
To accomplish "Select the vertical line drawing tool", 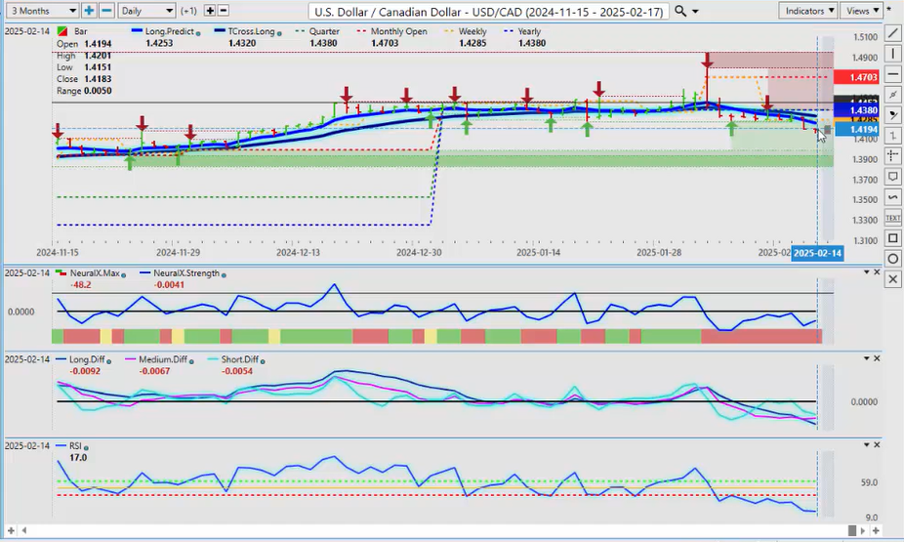I will [891, 54].
